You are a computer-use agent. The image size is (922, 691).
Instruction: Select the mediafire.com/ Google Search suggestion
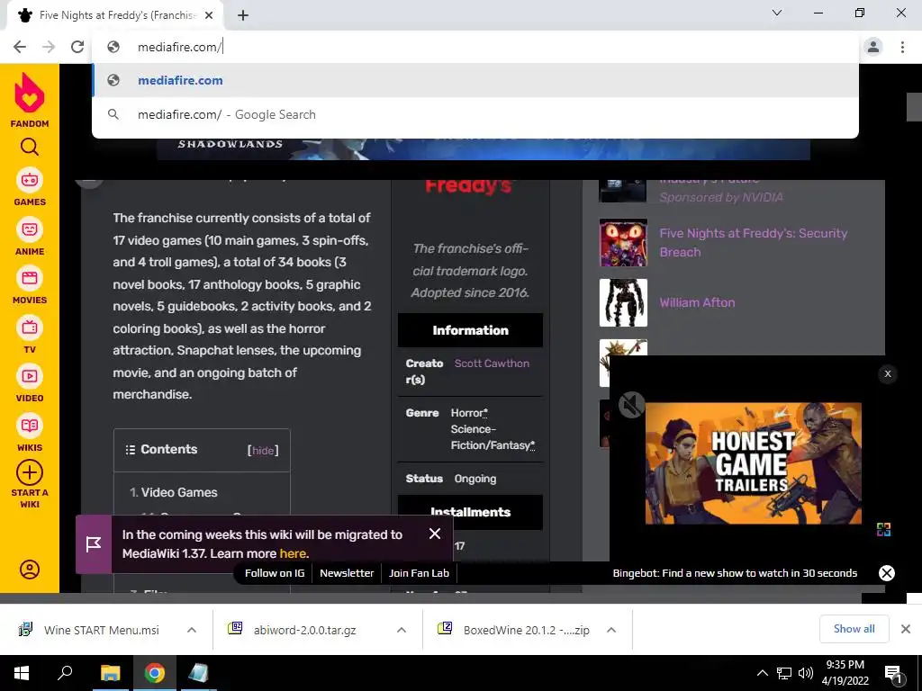point(475,114)
